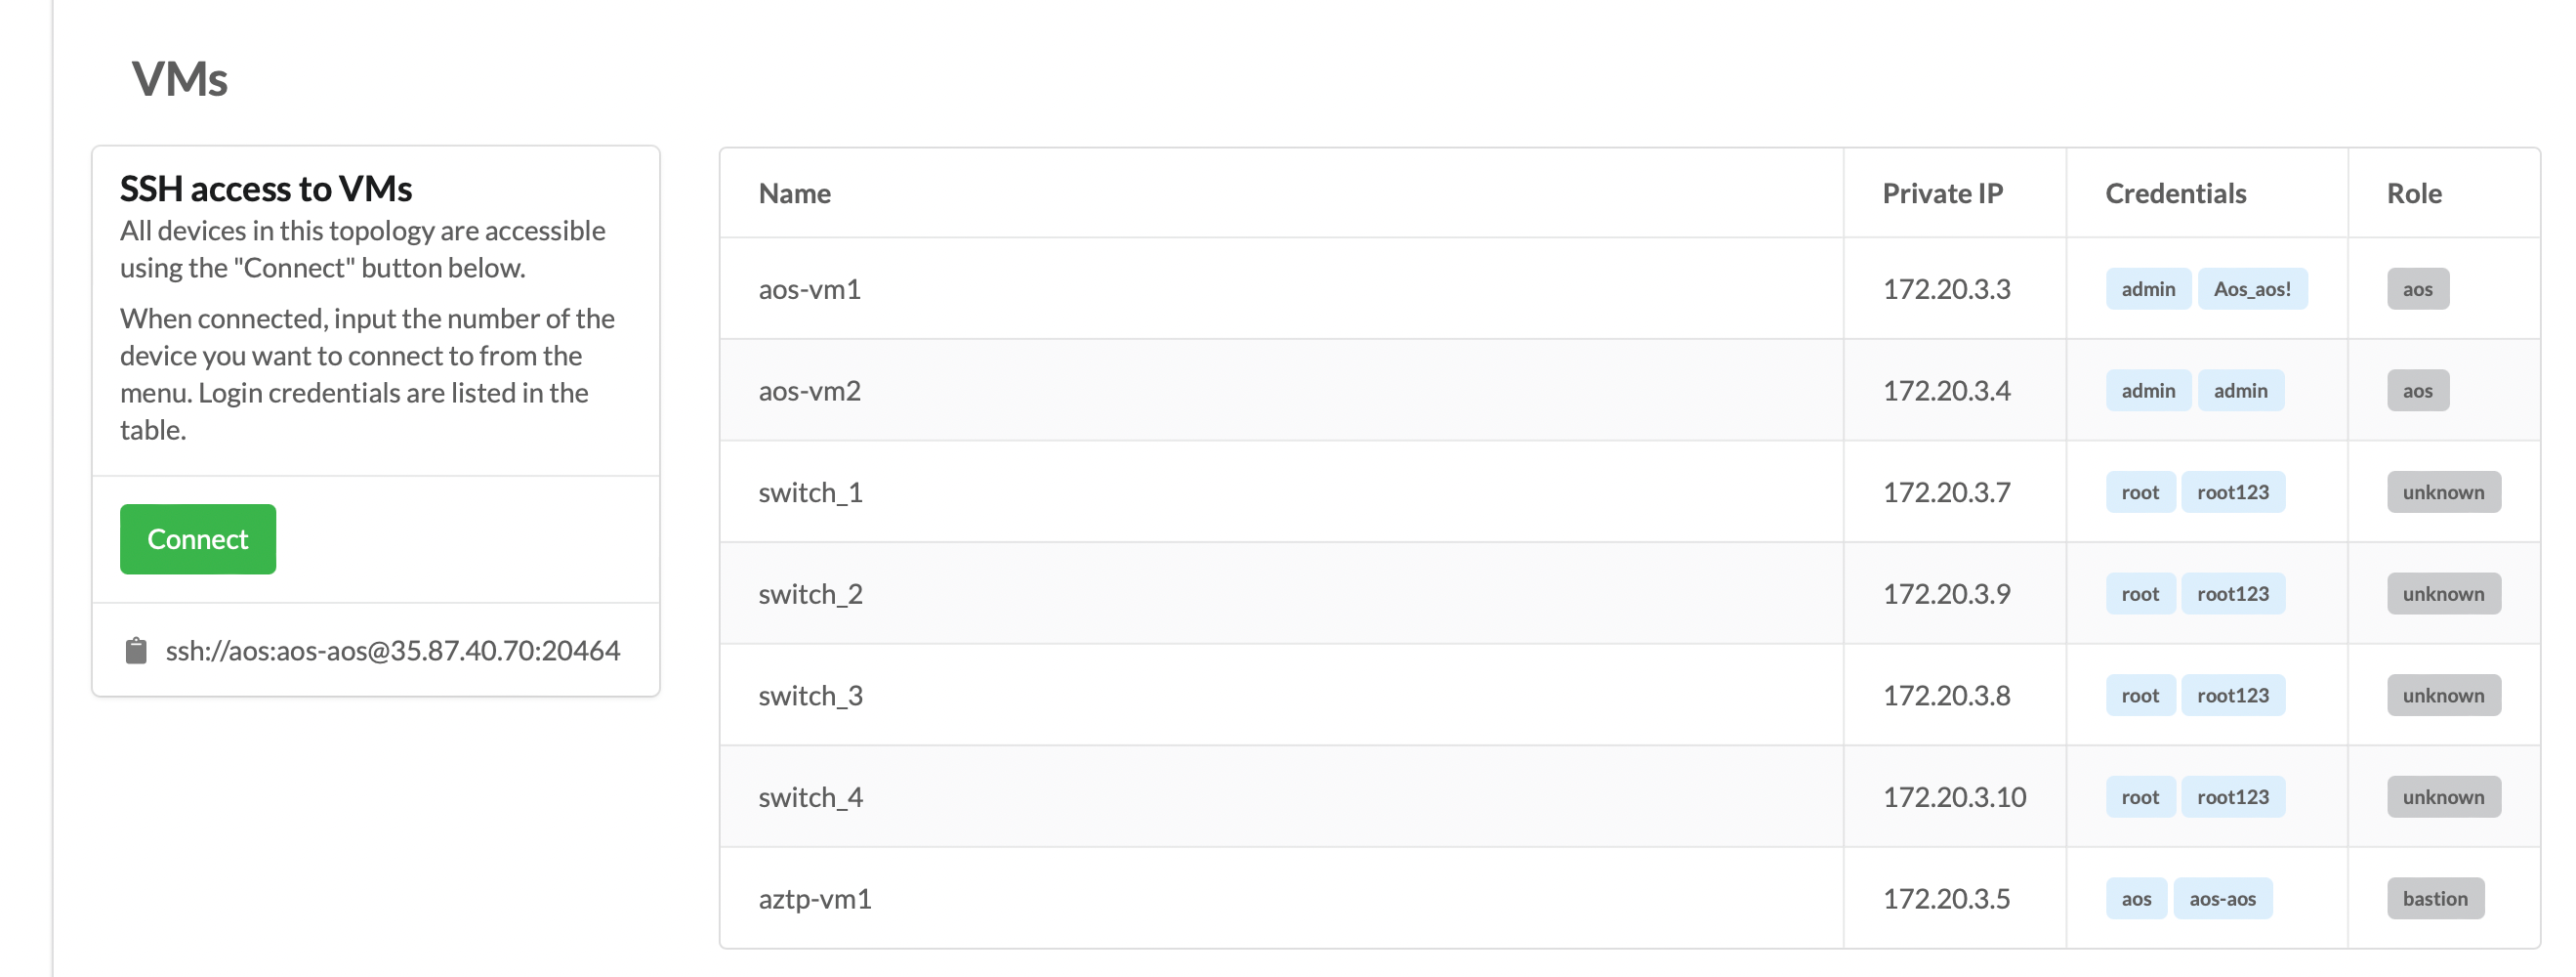Select the admin password badge for aos-vm2
Viewport: 2576px width, 977px height.
[2240, 391]
